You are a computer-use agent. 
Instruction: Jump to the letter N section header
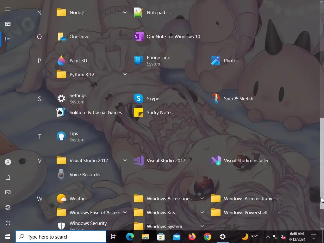tap(39, 13)
